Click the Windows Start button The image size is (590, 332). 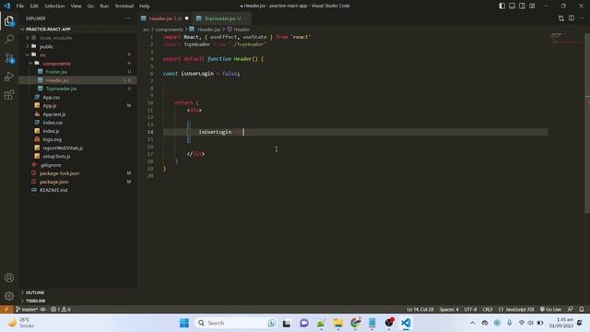184,323
